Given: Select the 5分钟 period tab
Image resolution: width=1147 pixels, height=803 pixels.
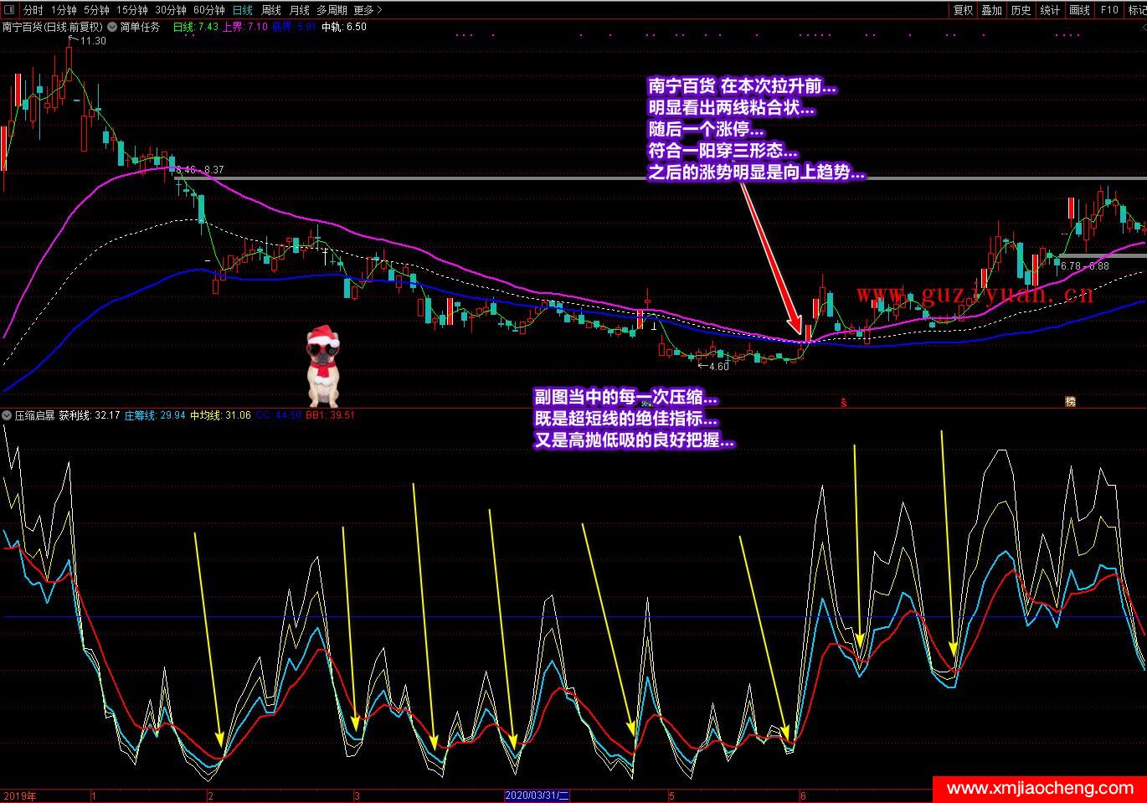Looking at the screenshot, I should (97, 10).
